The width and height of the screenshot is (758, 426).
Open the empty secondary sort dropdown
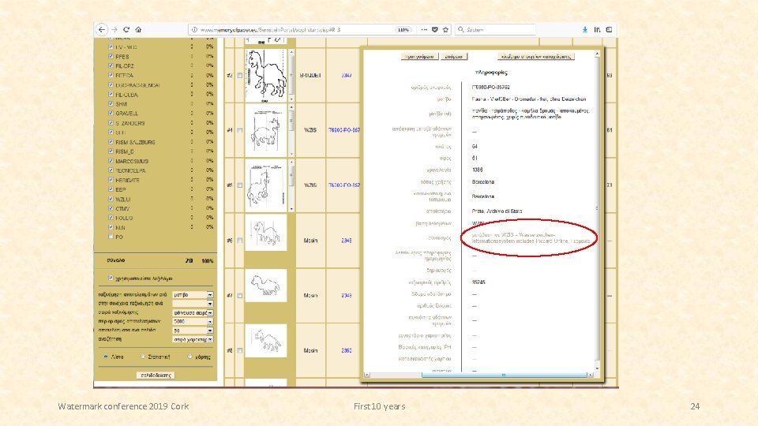pos(193,303)
